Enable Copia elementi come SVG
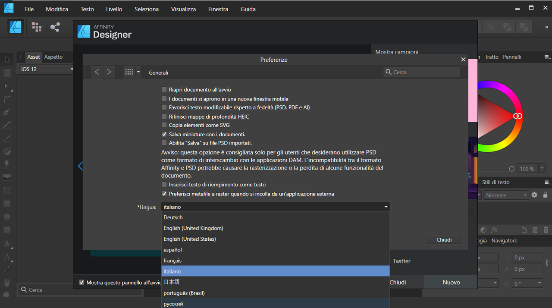 (164, 125)
